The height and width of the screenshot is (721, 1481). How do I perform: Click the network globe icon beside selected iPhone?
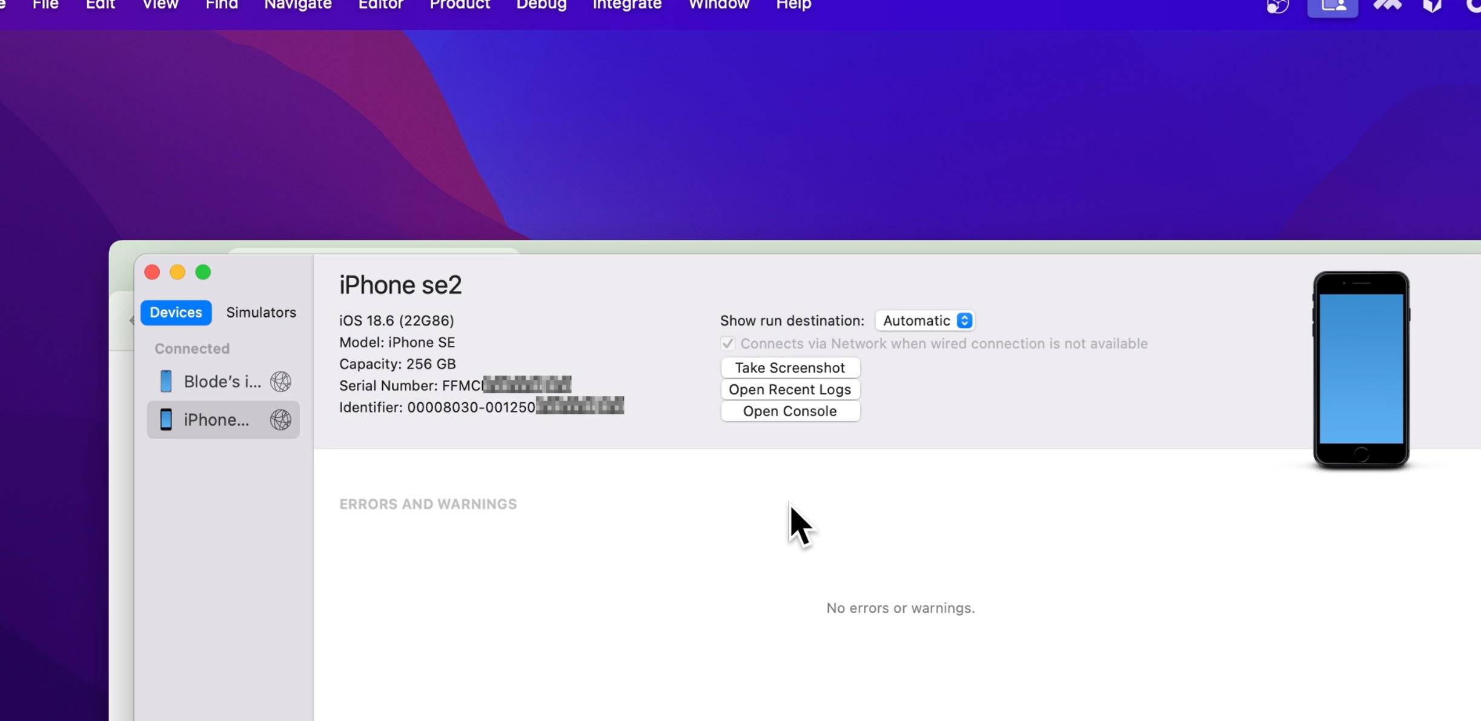(x=280, y=419)
